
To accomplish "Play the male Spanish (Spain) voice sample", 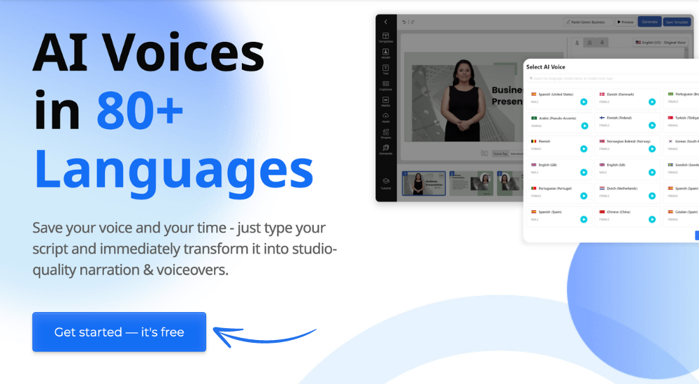I will point(584,219).
